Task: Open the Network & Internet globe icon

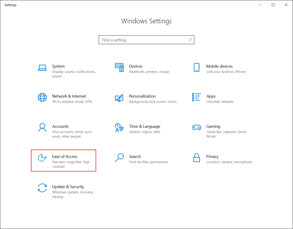Action: 42,97
